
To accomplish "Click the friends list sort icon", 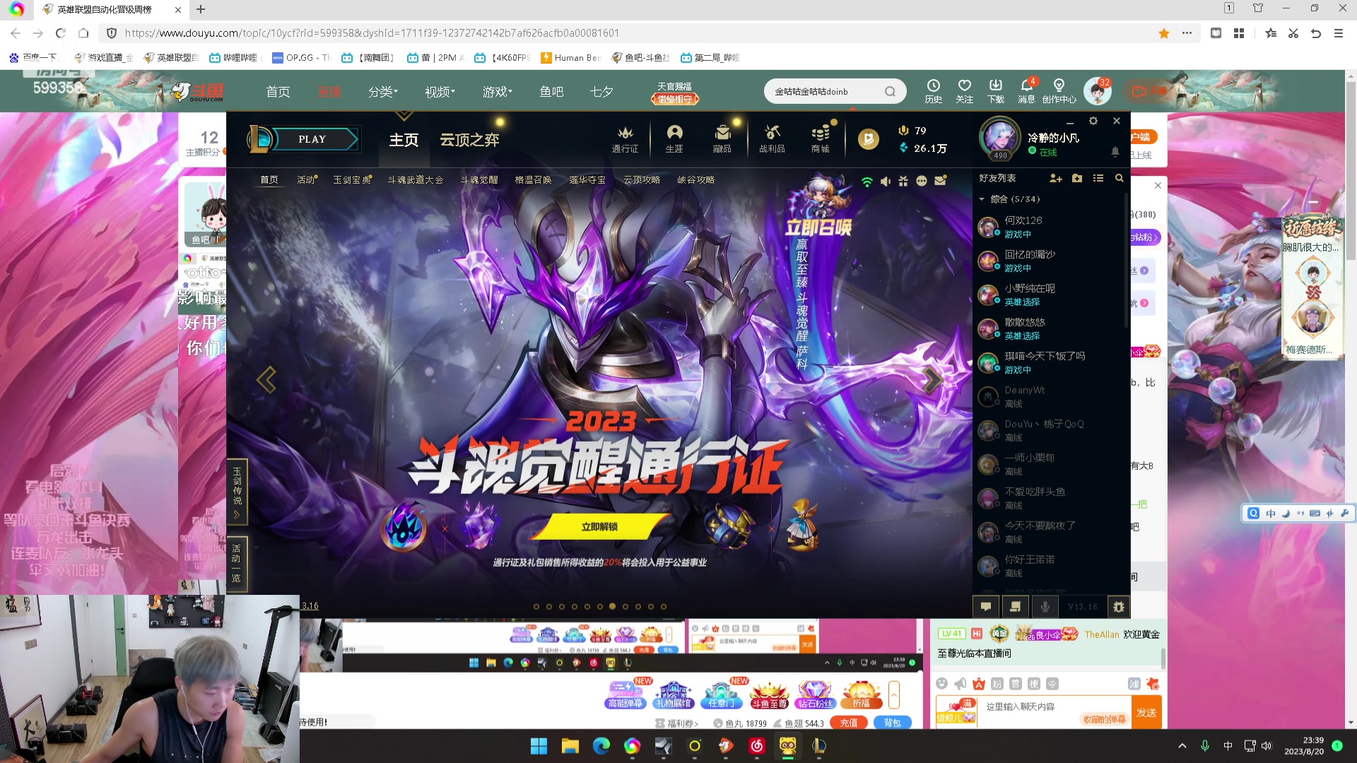I will click(1098, 179).
